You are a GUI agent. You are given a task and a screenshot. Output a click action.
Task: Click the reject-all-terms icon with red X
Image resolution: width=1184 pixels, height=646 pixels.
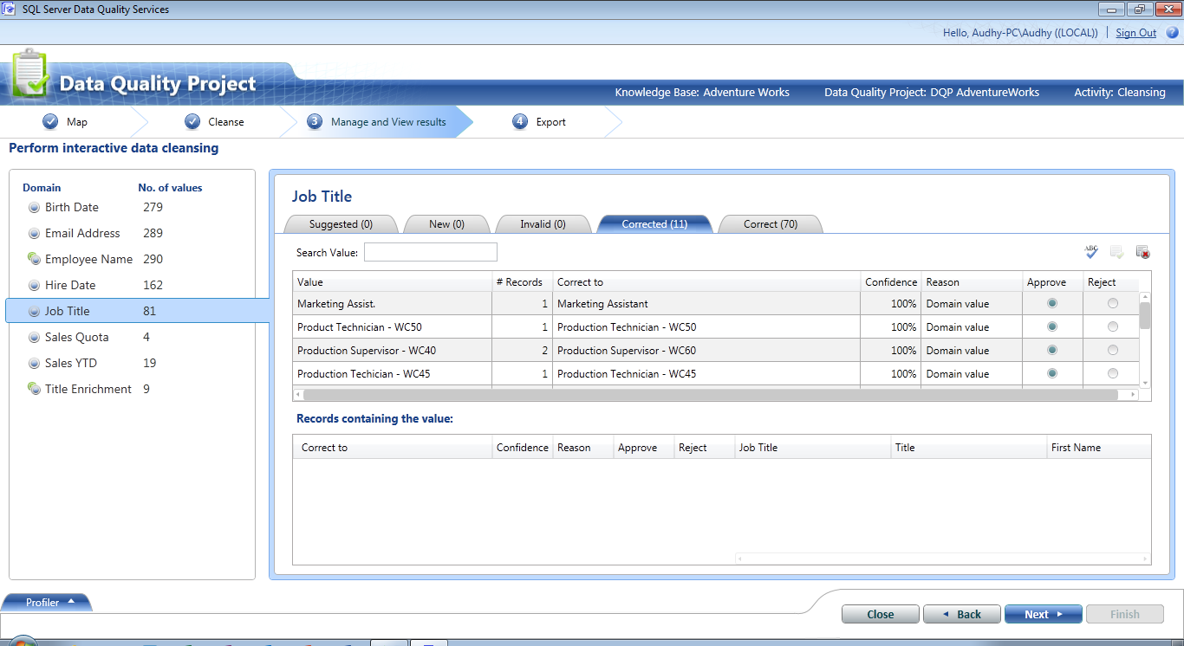pyautogui.click(x=1142, y=251)
